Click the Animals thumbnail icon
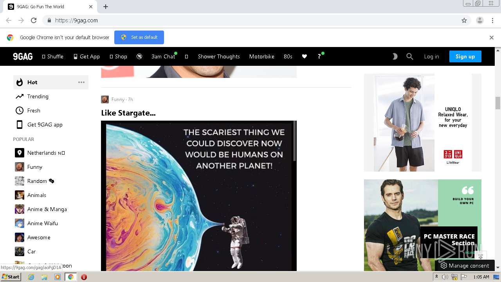 click(20, 195)
